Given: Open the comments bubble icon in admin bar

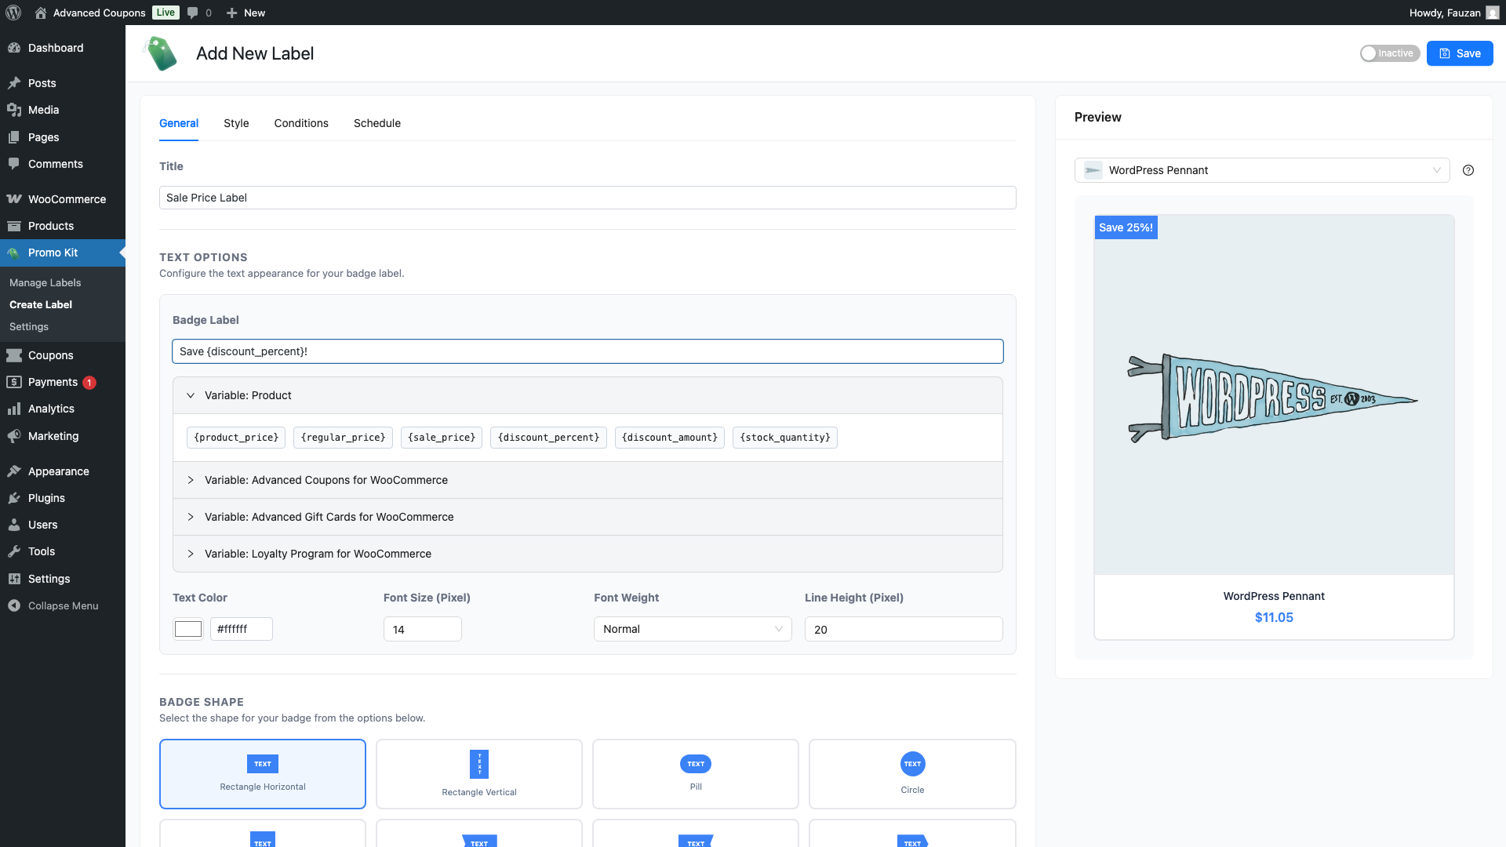Looking at the screenshot, I should [193, 13].
